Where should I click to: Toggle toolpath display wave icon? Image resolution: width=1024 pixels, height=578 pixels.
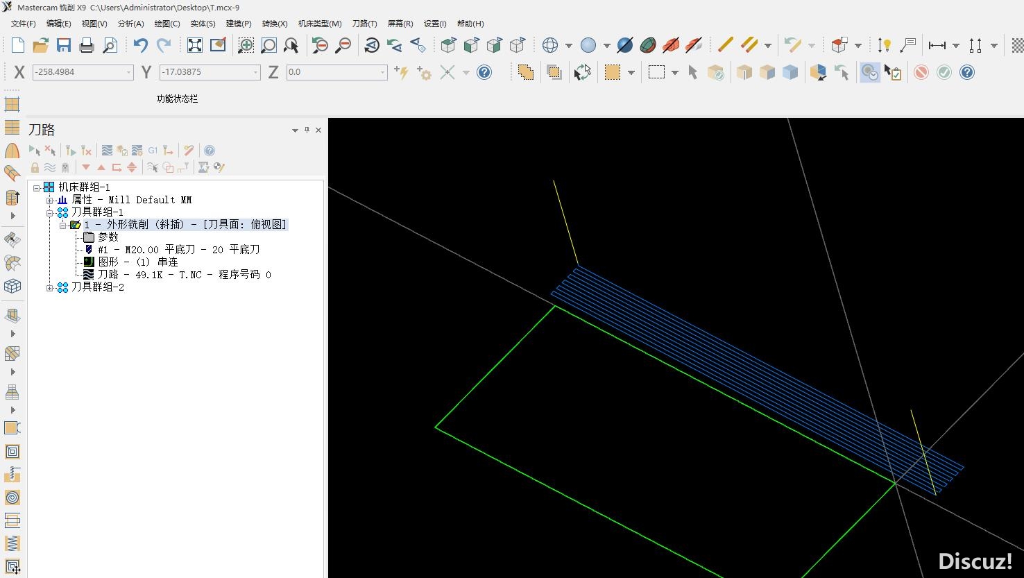[x=50, y=167]
